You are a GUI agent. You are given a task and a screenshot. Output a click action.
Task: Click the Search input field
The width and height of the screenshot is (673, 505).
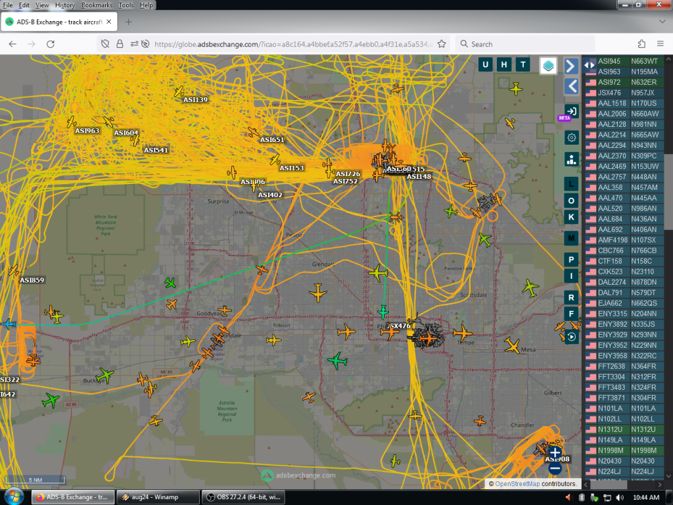tap(525, 44)
